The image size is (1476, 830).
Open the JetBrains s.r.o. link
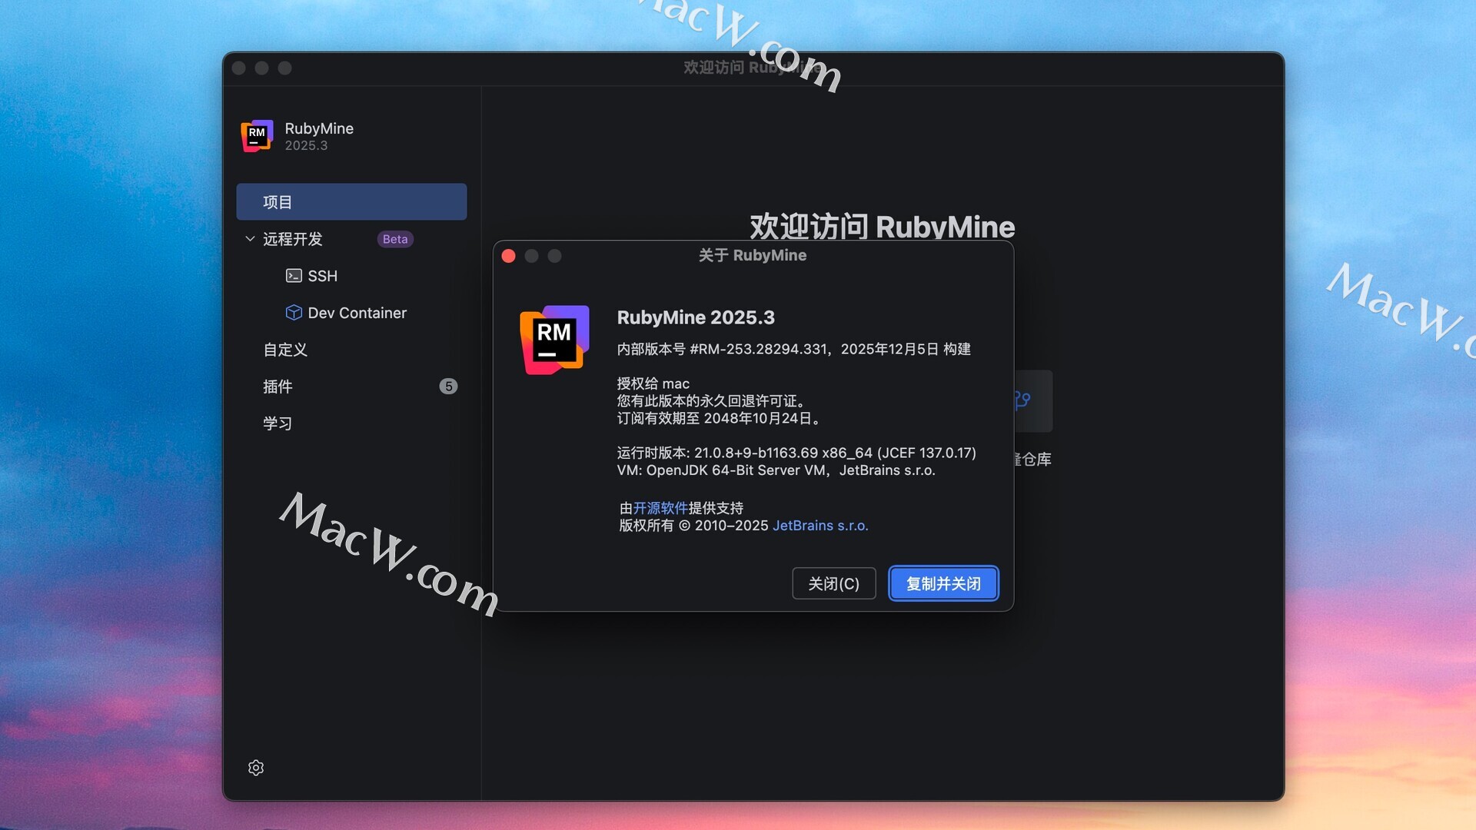[x=819, y=526]
